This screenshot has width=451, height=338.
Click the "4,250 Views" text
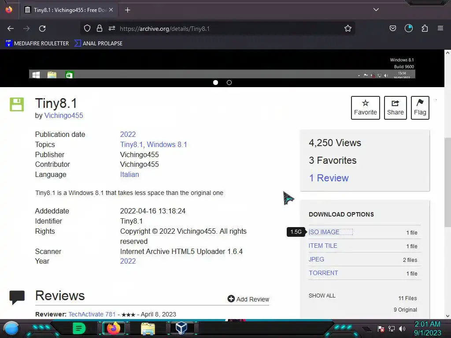335,143
